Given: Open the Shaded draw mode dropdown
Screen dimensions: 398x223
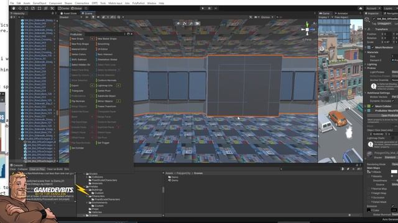Looking at the screenshot, I should pos(71,17).
